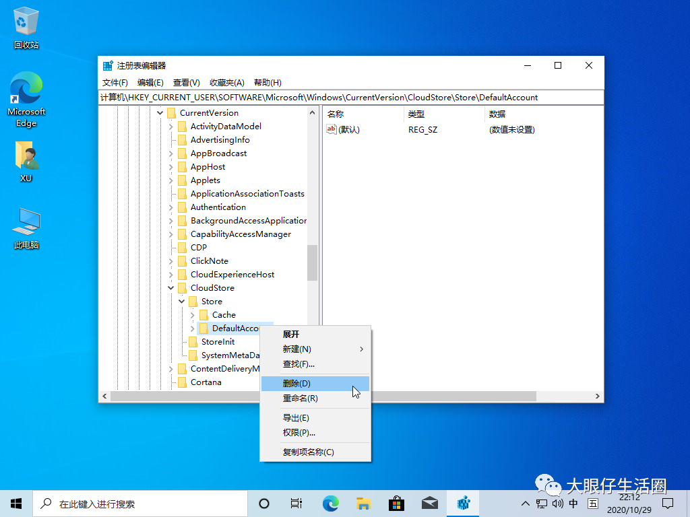Click the registry path address bar
The width and height of the screenshot is (690, 517).
tap(350, 97)
